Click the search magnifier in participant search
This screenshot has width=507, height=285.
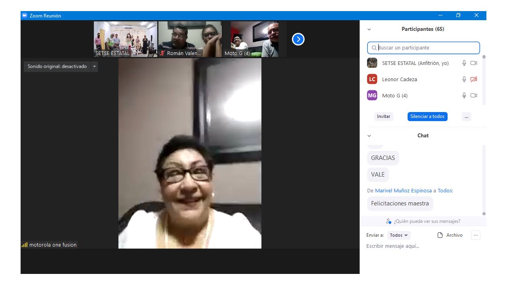[x=374, y=48]
